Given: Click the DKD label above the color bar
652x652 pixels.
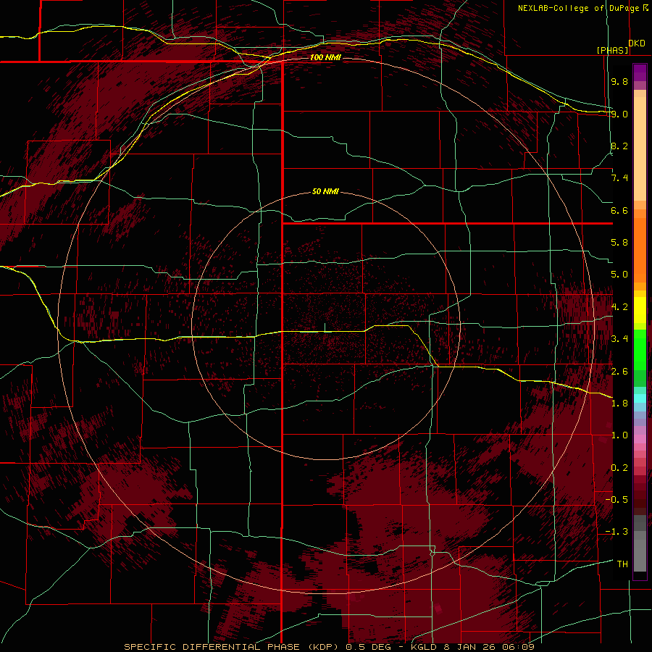Looking at the screenshot, I should 637,43.
